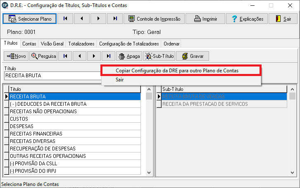The height and width of the screenshot is (188, 300).
Task: Jump to first title record
Action: click(x=65, y=56)
